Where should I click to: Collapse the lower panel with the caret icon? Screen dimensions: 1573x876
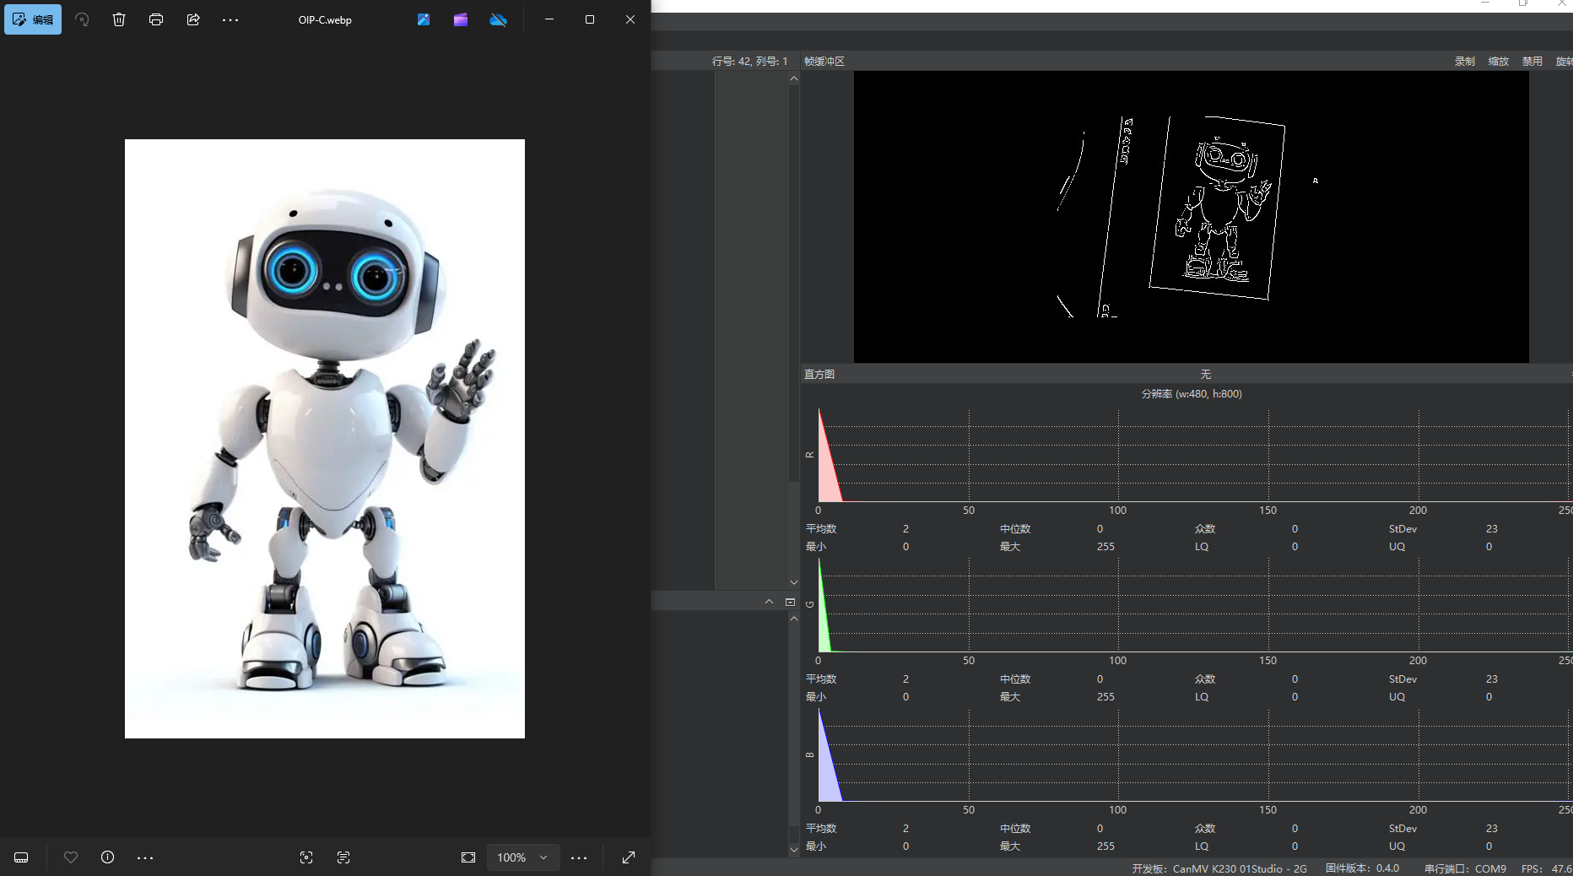769,602
